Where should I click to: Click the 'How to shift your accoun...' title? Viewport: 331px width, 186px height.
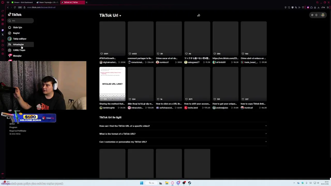tap(197, 104)
